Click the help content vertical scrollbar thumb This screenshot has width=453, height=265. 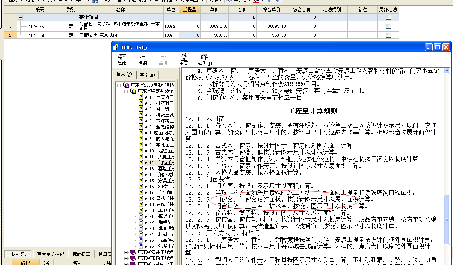(x=447, y=220)
